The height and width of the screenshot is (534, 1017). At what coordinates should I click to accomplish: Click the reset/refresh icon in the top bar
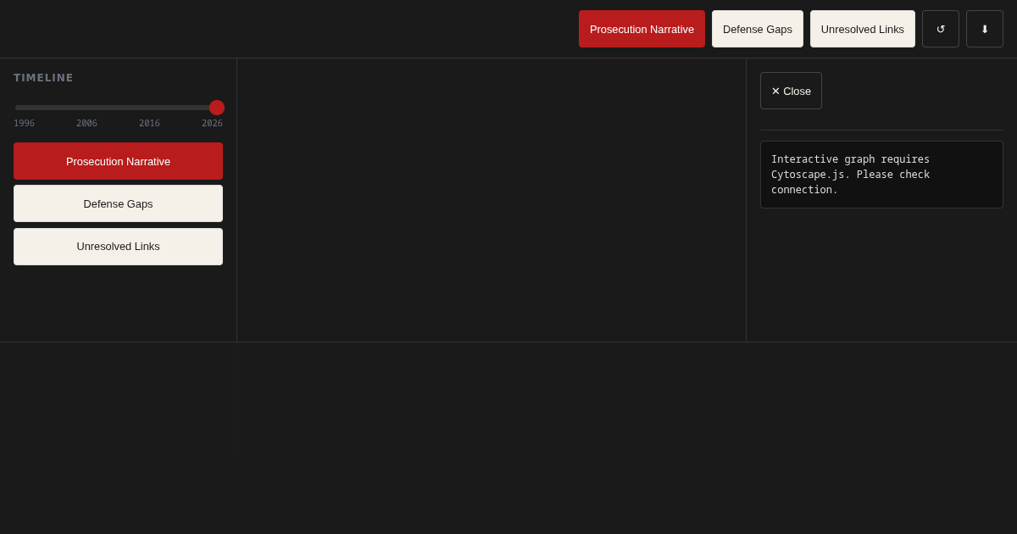tap(941, 29)
